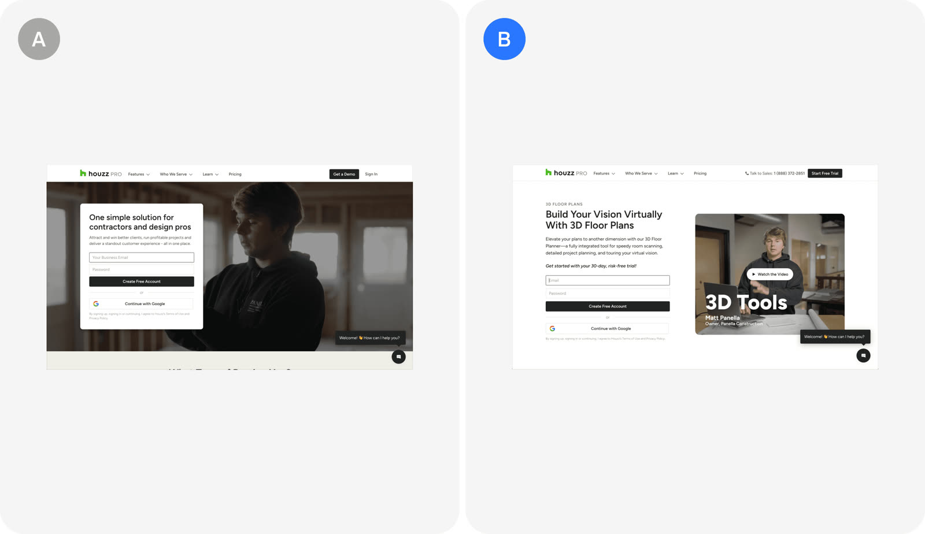
Task: Open the chat bubble icon in page A
Action: [x=398, y=357]
